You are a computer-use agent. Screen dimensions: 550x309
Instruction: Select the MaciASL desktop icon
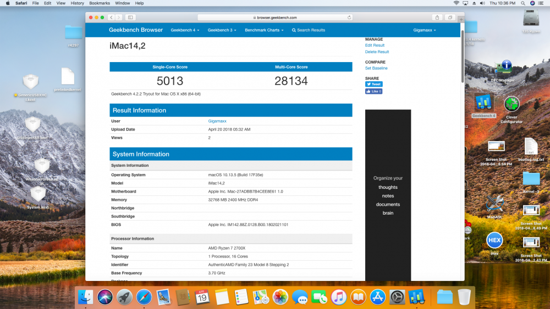(x=494, y=206)
